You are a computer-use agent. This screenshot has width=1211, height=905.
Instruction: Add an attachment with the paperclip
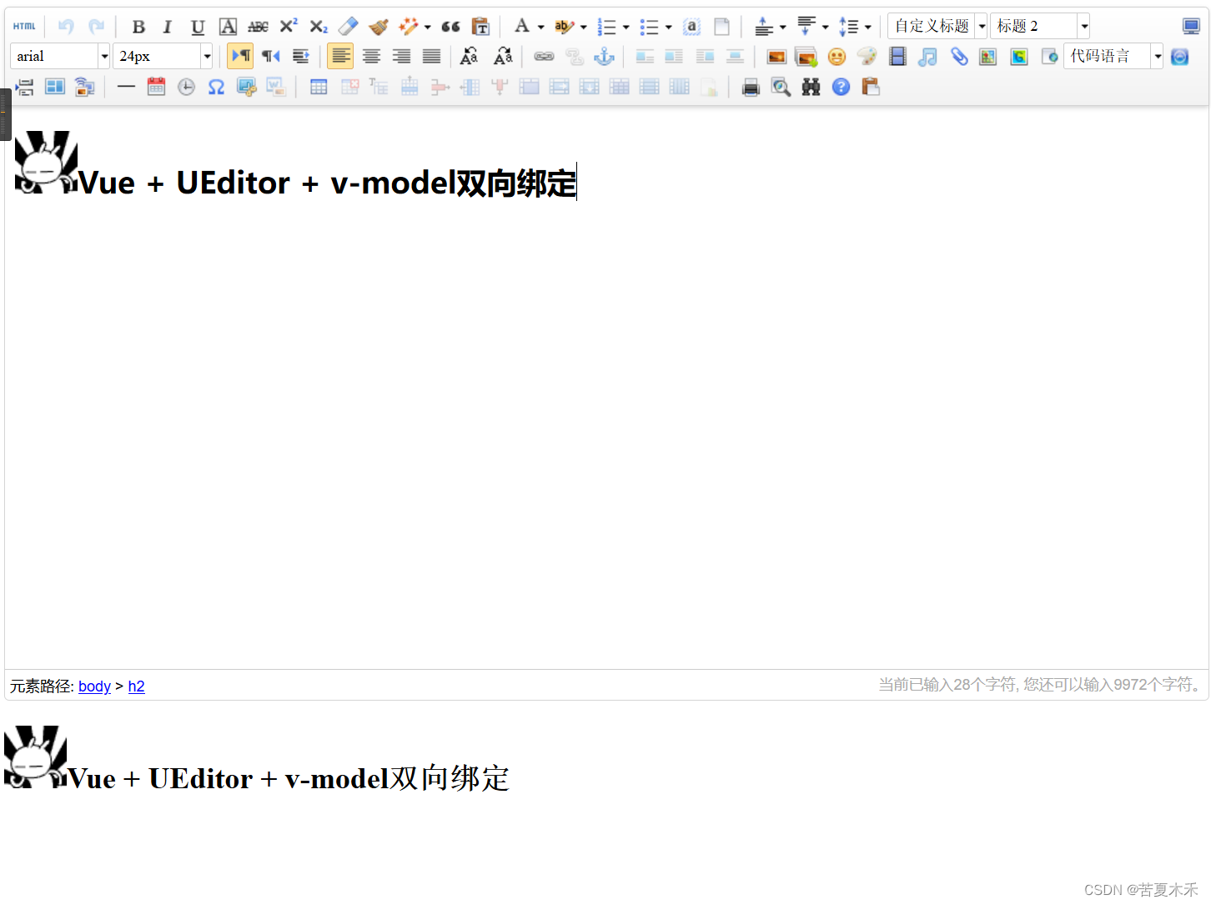[x=958, y=57]
